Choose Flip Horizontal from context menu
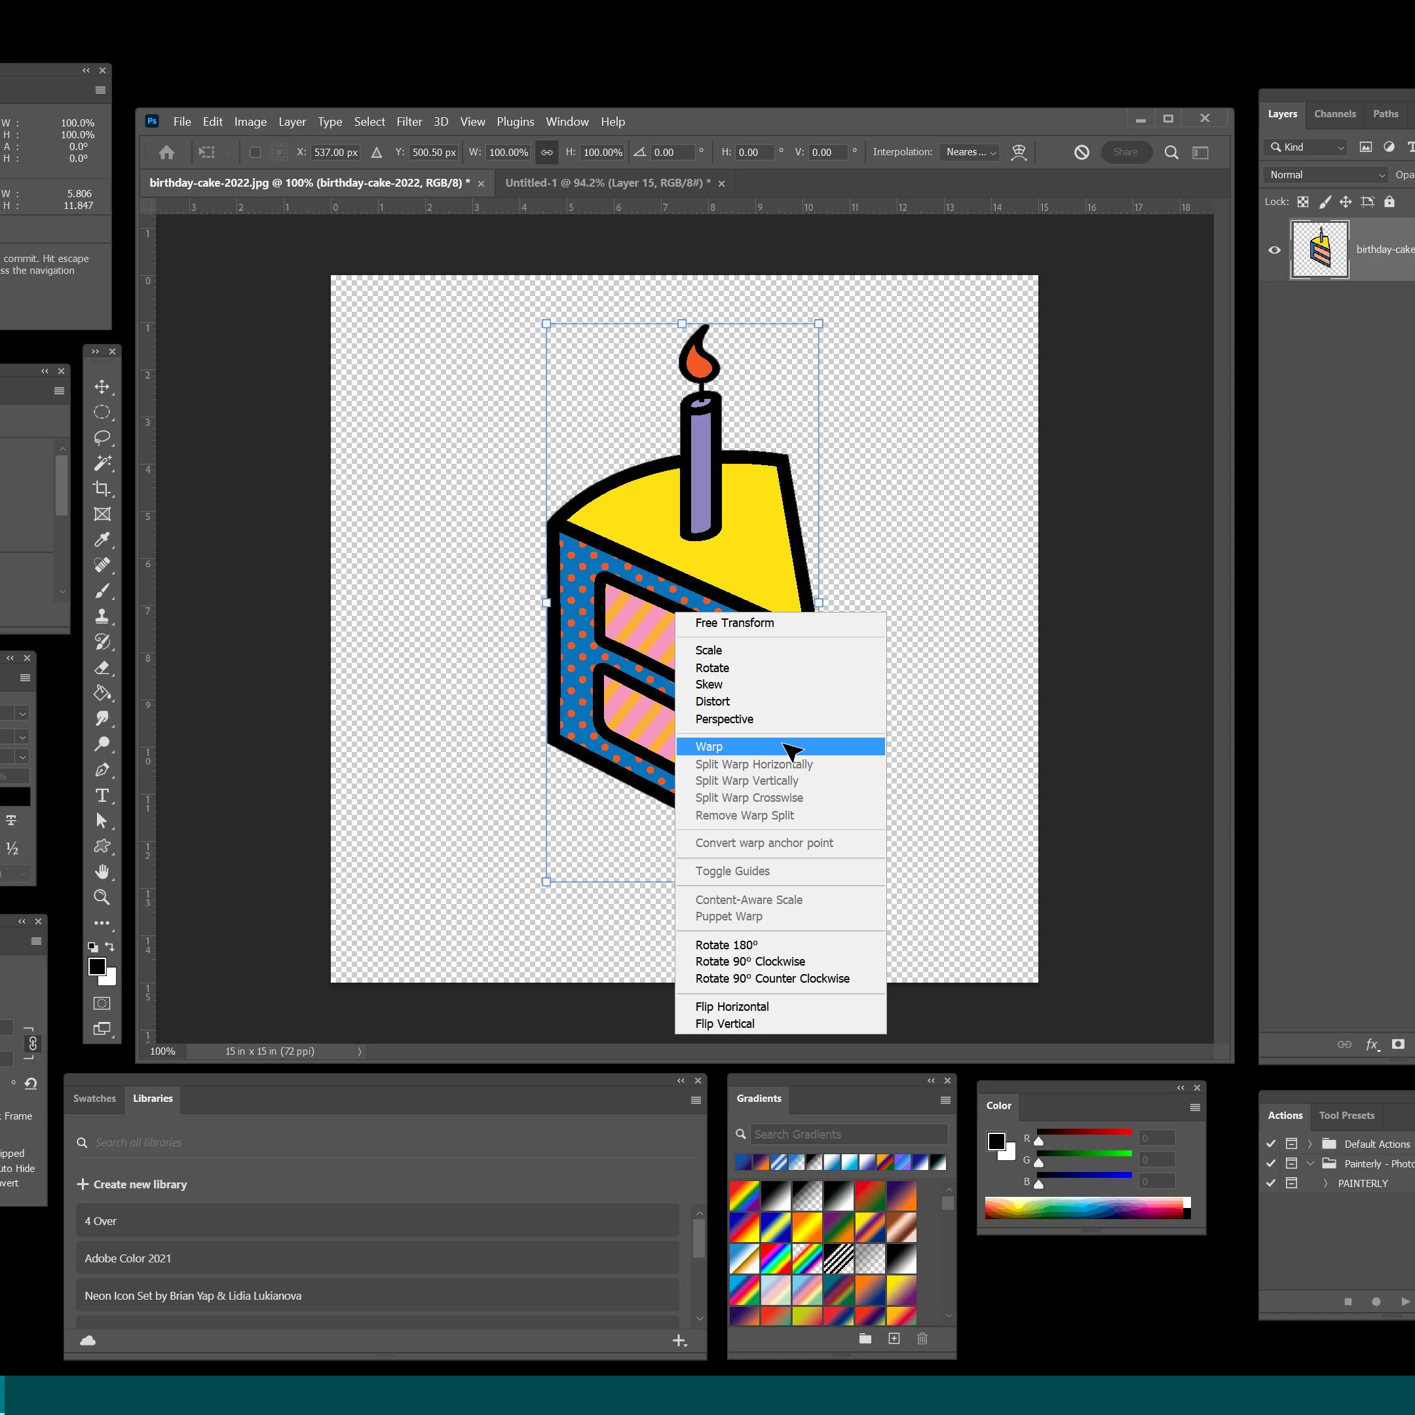Viewport: 1415px width, 1415px height. (732, 1006)
